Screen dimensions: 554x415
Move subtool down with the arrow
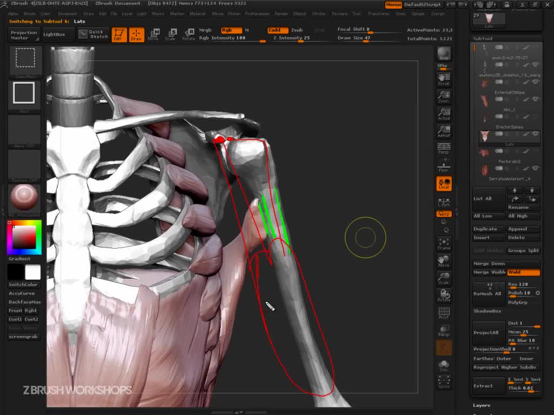(532, 190)
